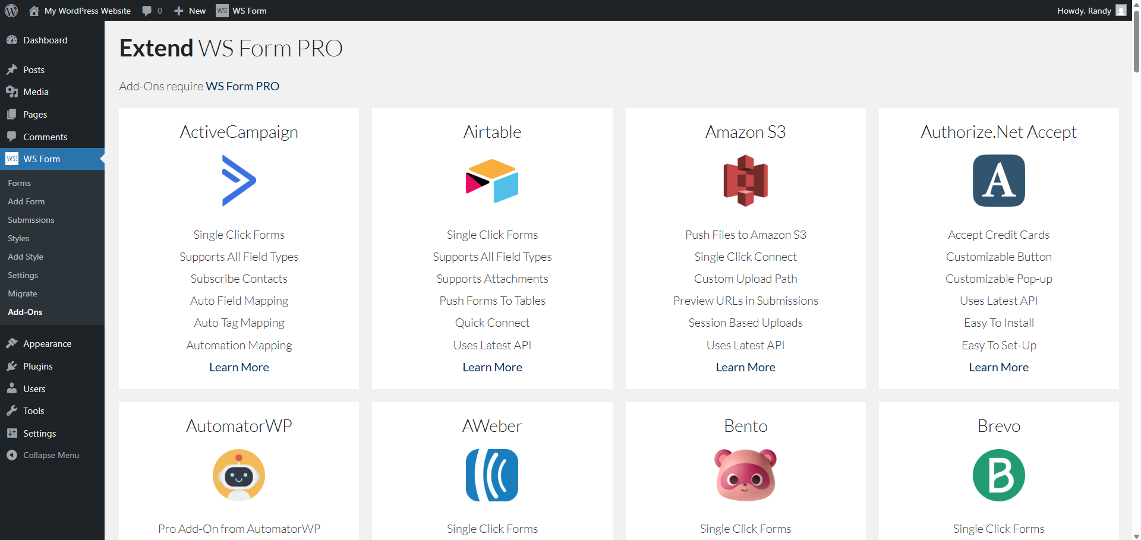Viewport: 1141px width, 540px height.
Task: Click Learn More under ActiveCampaign
Action: point(239,367)
